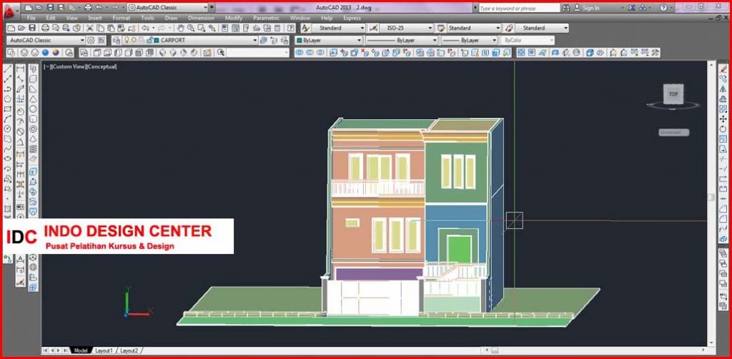Open the Draw menu

(172, 18)
